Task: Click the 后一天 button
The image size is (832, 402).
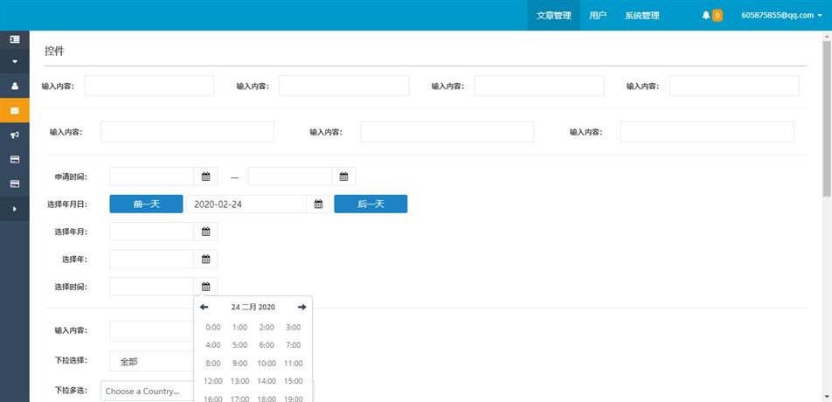Action: coord(371,204)
